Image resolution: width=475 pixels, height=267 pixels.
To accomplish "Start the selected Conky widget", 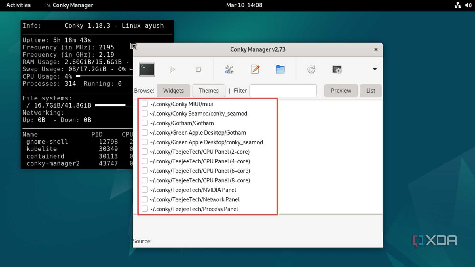I will pyautogui.click(x=172, y=69).
